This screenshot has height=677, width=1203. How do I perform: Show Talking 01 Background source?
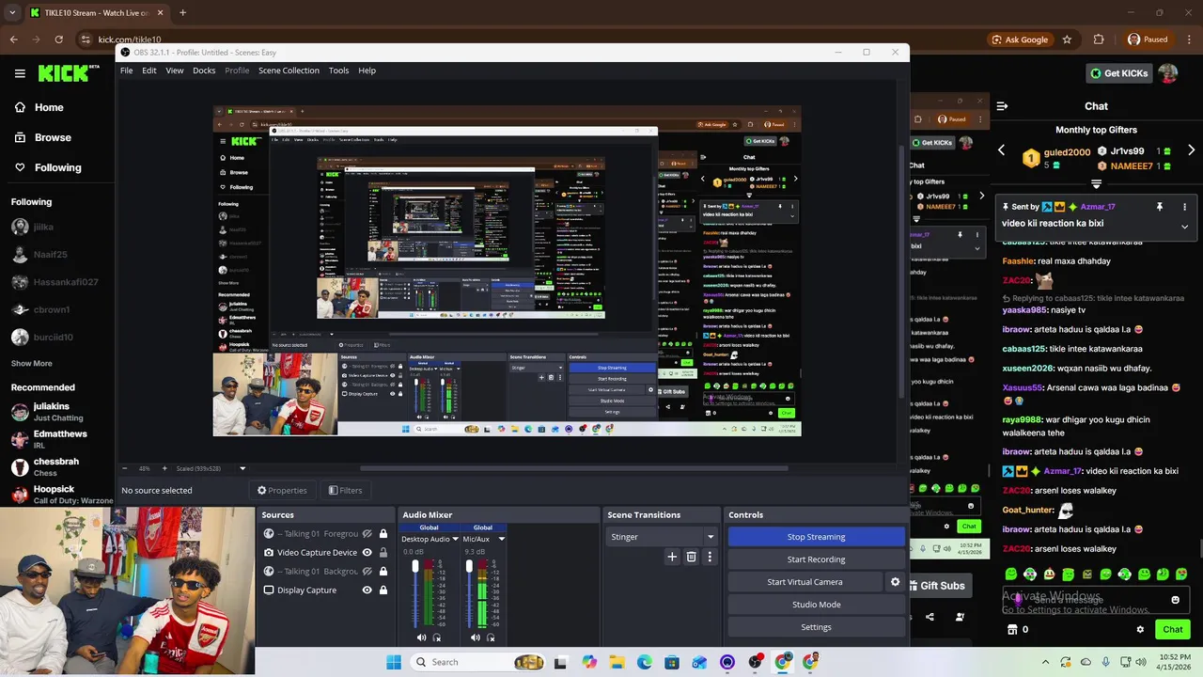pyautogui.click(x=367, y=572)
